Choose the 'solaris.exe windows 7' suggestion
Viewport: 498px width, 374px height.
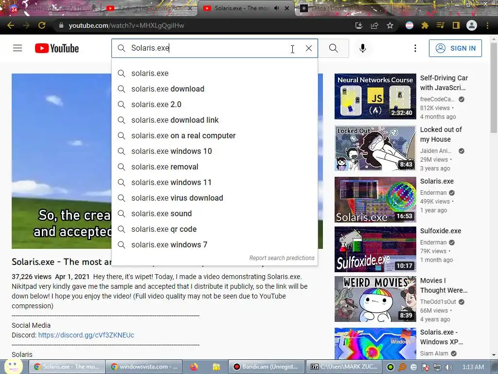[x=214, y=244]
